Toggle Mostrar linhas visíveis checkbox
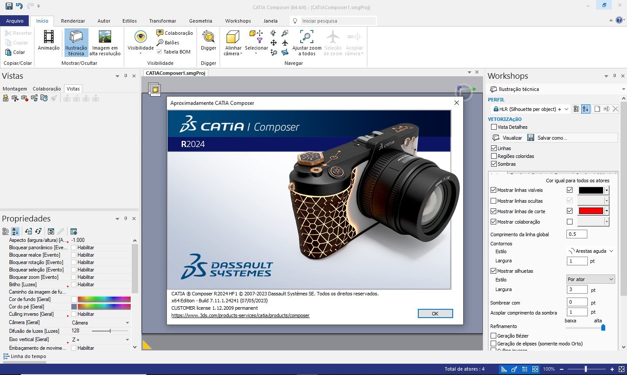The width and height of the screenshot is (627, 375). [493, 190]
